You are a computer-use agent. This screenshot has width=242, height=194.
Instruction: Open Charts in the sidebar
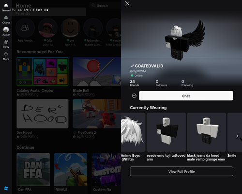click(6, 19)
